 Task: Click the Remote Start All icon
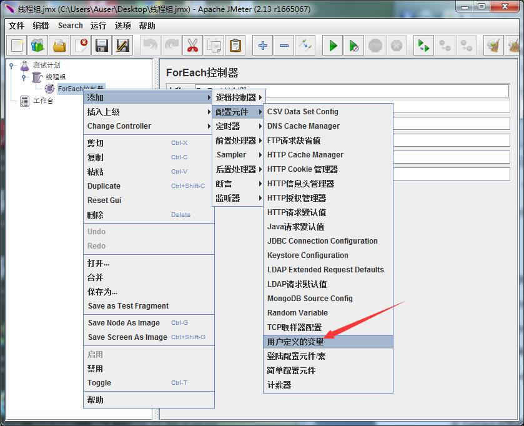coord(423,46)
